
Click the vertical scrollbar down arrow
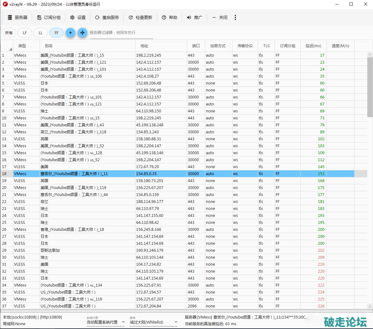pos(370,306)
